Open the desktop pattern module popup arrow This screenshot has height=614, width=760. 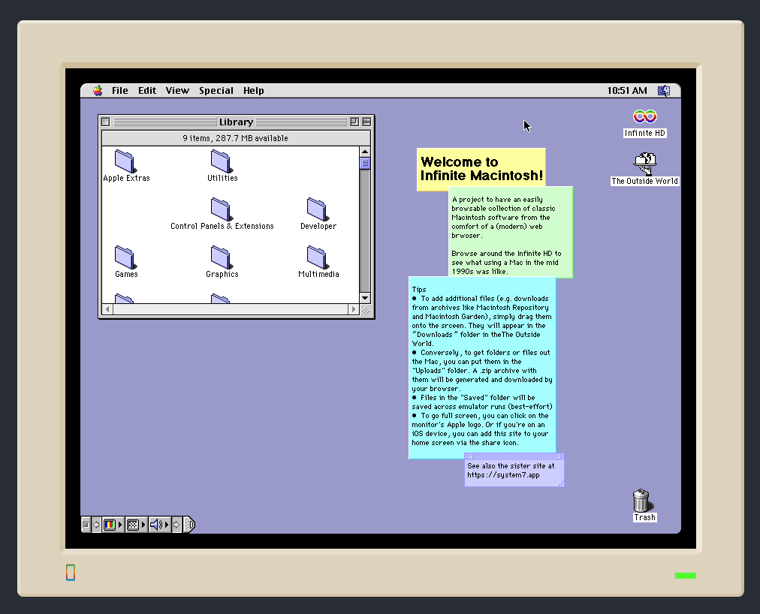[x=143, y=525]
